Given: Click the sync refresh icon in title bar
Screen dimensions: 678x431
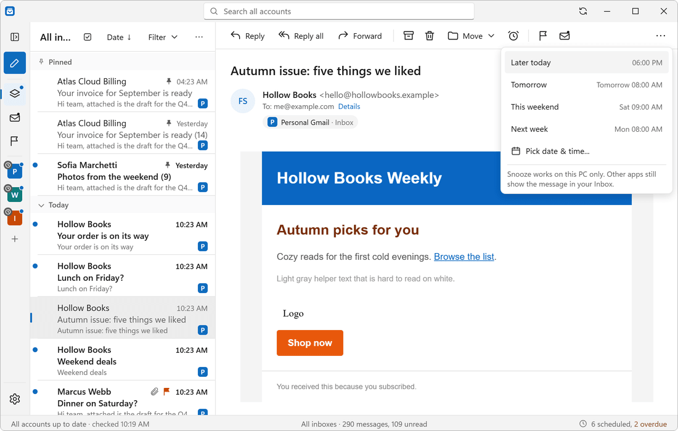Looking at the screenshot, I should point(583,11).
